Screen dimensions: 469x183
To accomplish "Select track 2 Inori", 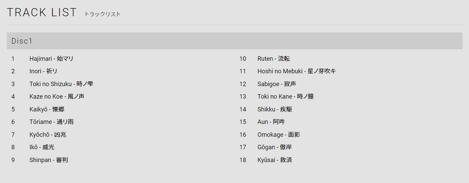I will 43,71.
